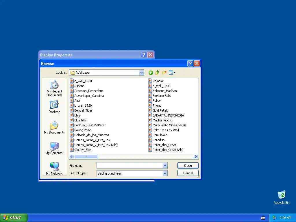
Task: Click the taskbar clock showing 9:06 AM
Action: point(285,218)
